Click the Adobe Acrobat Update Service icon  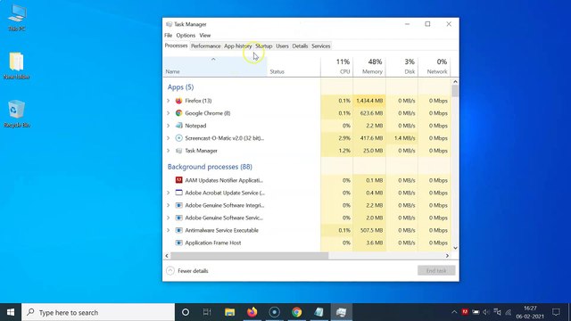click(x=178, y=193)
